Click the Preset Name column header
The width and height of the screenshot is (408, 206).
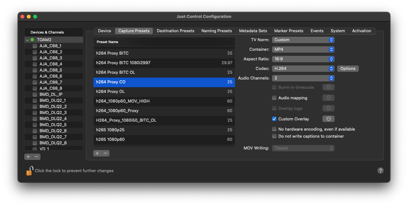pos(164,42)
